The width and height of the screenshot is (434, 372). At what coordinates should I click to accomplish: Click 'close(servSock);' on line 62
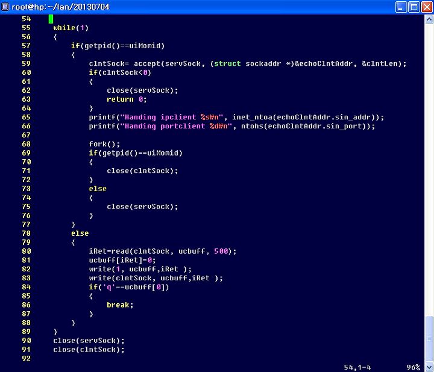[142, 90]
